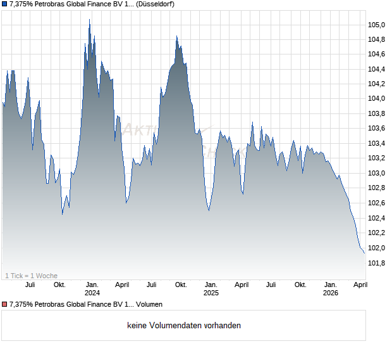Click the 103,2 price axis label
The width and height of the screenshot is (392, 346).
click(x=376, y=158)
